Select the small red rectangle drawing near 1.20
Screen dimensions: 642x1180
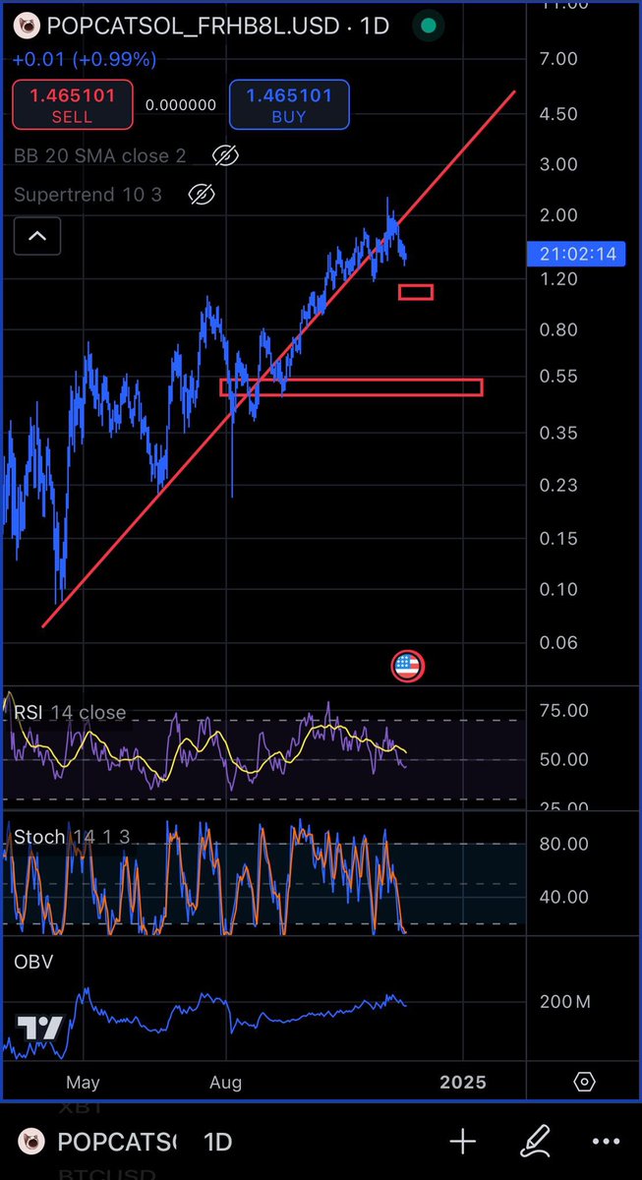point(415,292)
